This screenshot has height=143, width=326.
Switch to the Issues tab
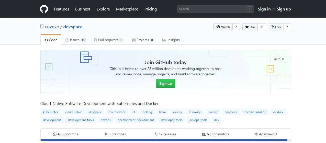tap(75, 40)
